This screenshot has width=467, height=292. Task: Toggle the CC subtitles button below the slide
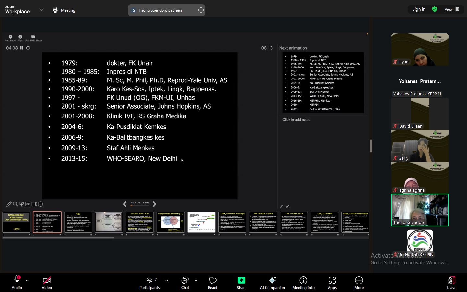pyautogui.click(x=28, y=204)
